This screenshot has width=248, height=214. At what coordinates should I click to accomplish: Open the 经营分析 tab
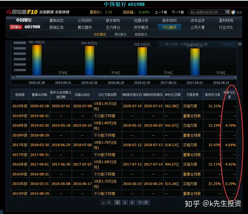[141, 20]
